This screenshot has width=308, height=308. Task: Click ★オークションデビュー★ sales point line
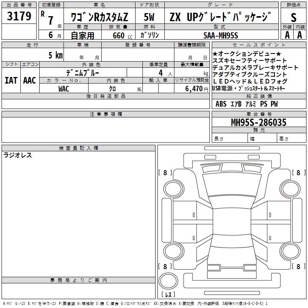(247, 54)
